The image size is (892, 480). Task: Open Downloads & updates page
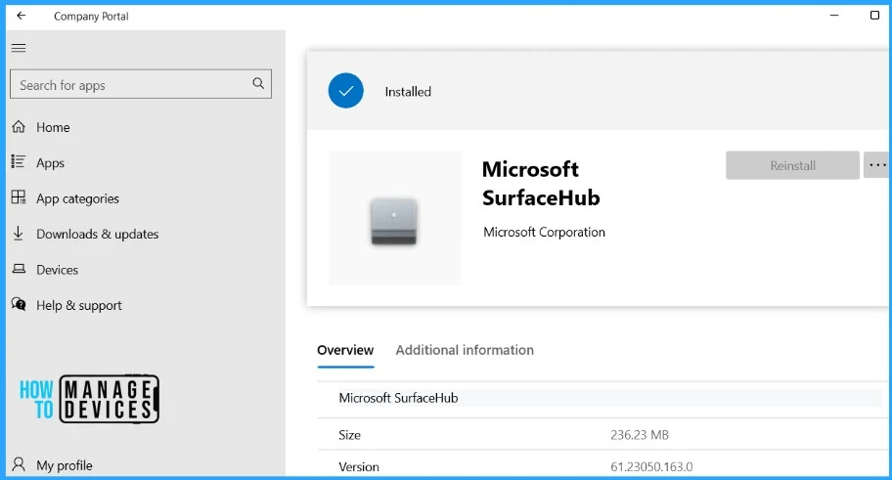click(97, 234)
